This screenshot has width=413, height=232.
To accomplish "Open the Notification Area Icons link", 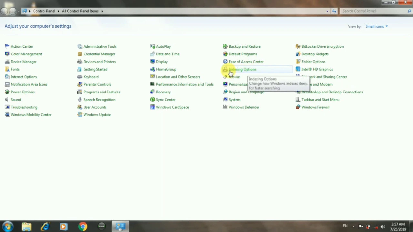I will (x=29, y=84).
